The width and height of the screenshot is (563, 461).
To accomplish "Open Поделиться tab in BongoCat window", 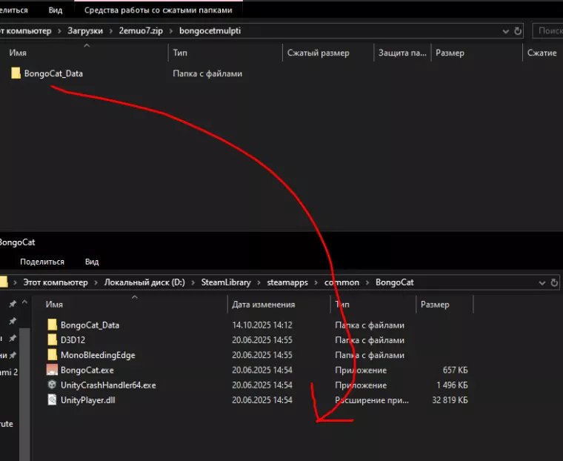I will [41, 262].
